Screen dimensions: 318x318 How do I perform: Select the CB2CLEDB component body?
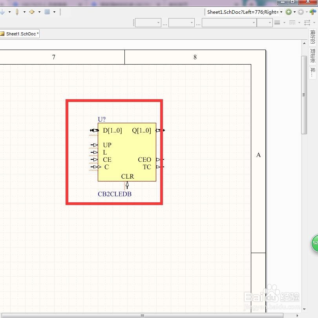coord(127,152)
